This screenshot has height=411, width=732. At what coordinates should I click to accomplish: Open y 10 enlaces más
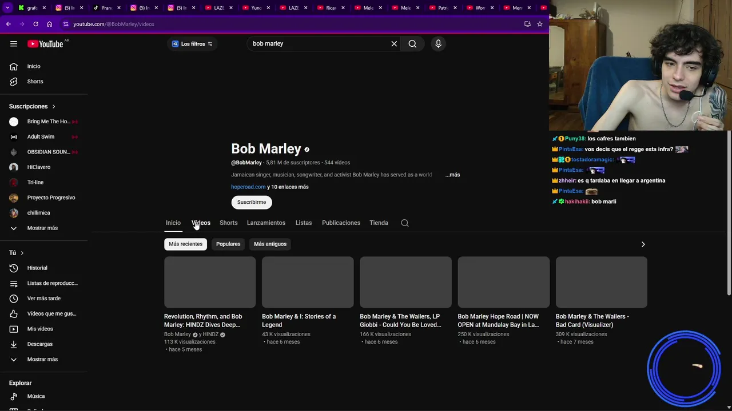tap(288, 187)
